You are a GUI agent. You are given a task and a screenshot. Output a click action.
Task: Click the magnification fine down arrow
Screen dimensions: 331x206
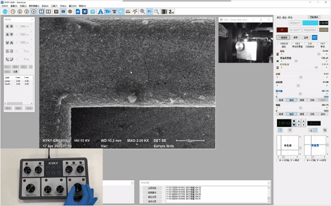pyautogui.click(x=303, y=125)
